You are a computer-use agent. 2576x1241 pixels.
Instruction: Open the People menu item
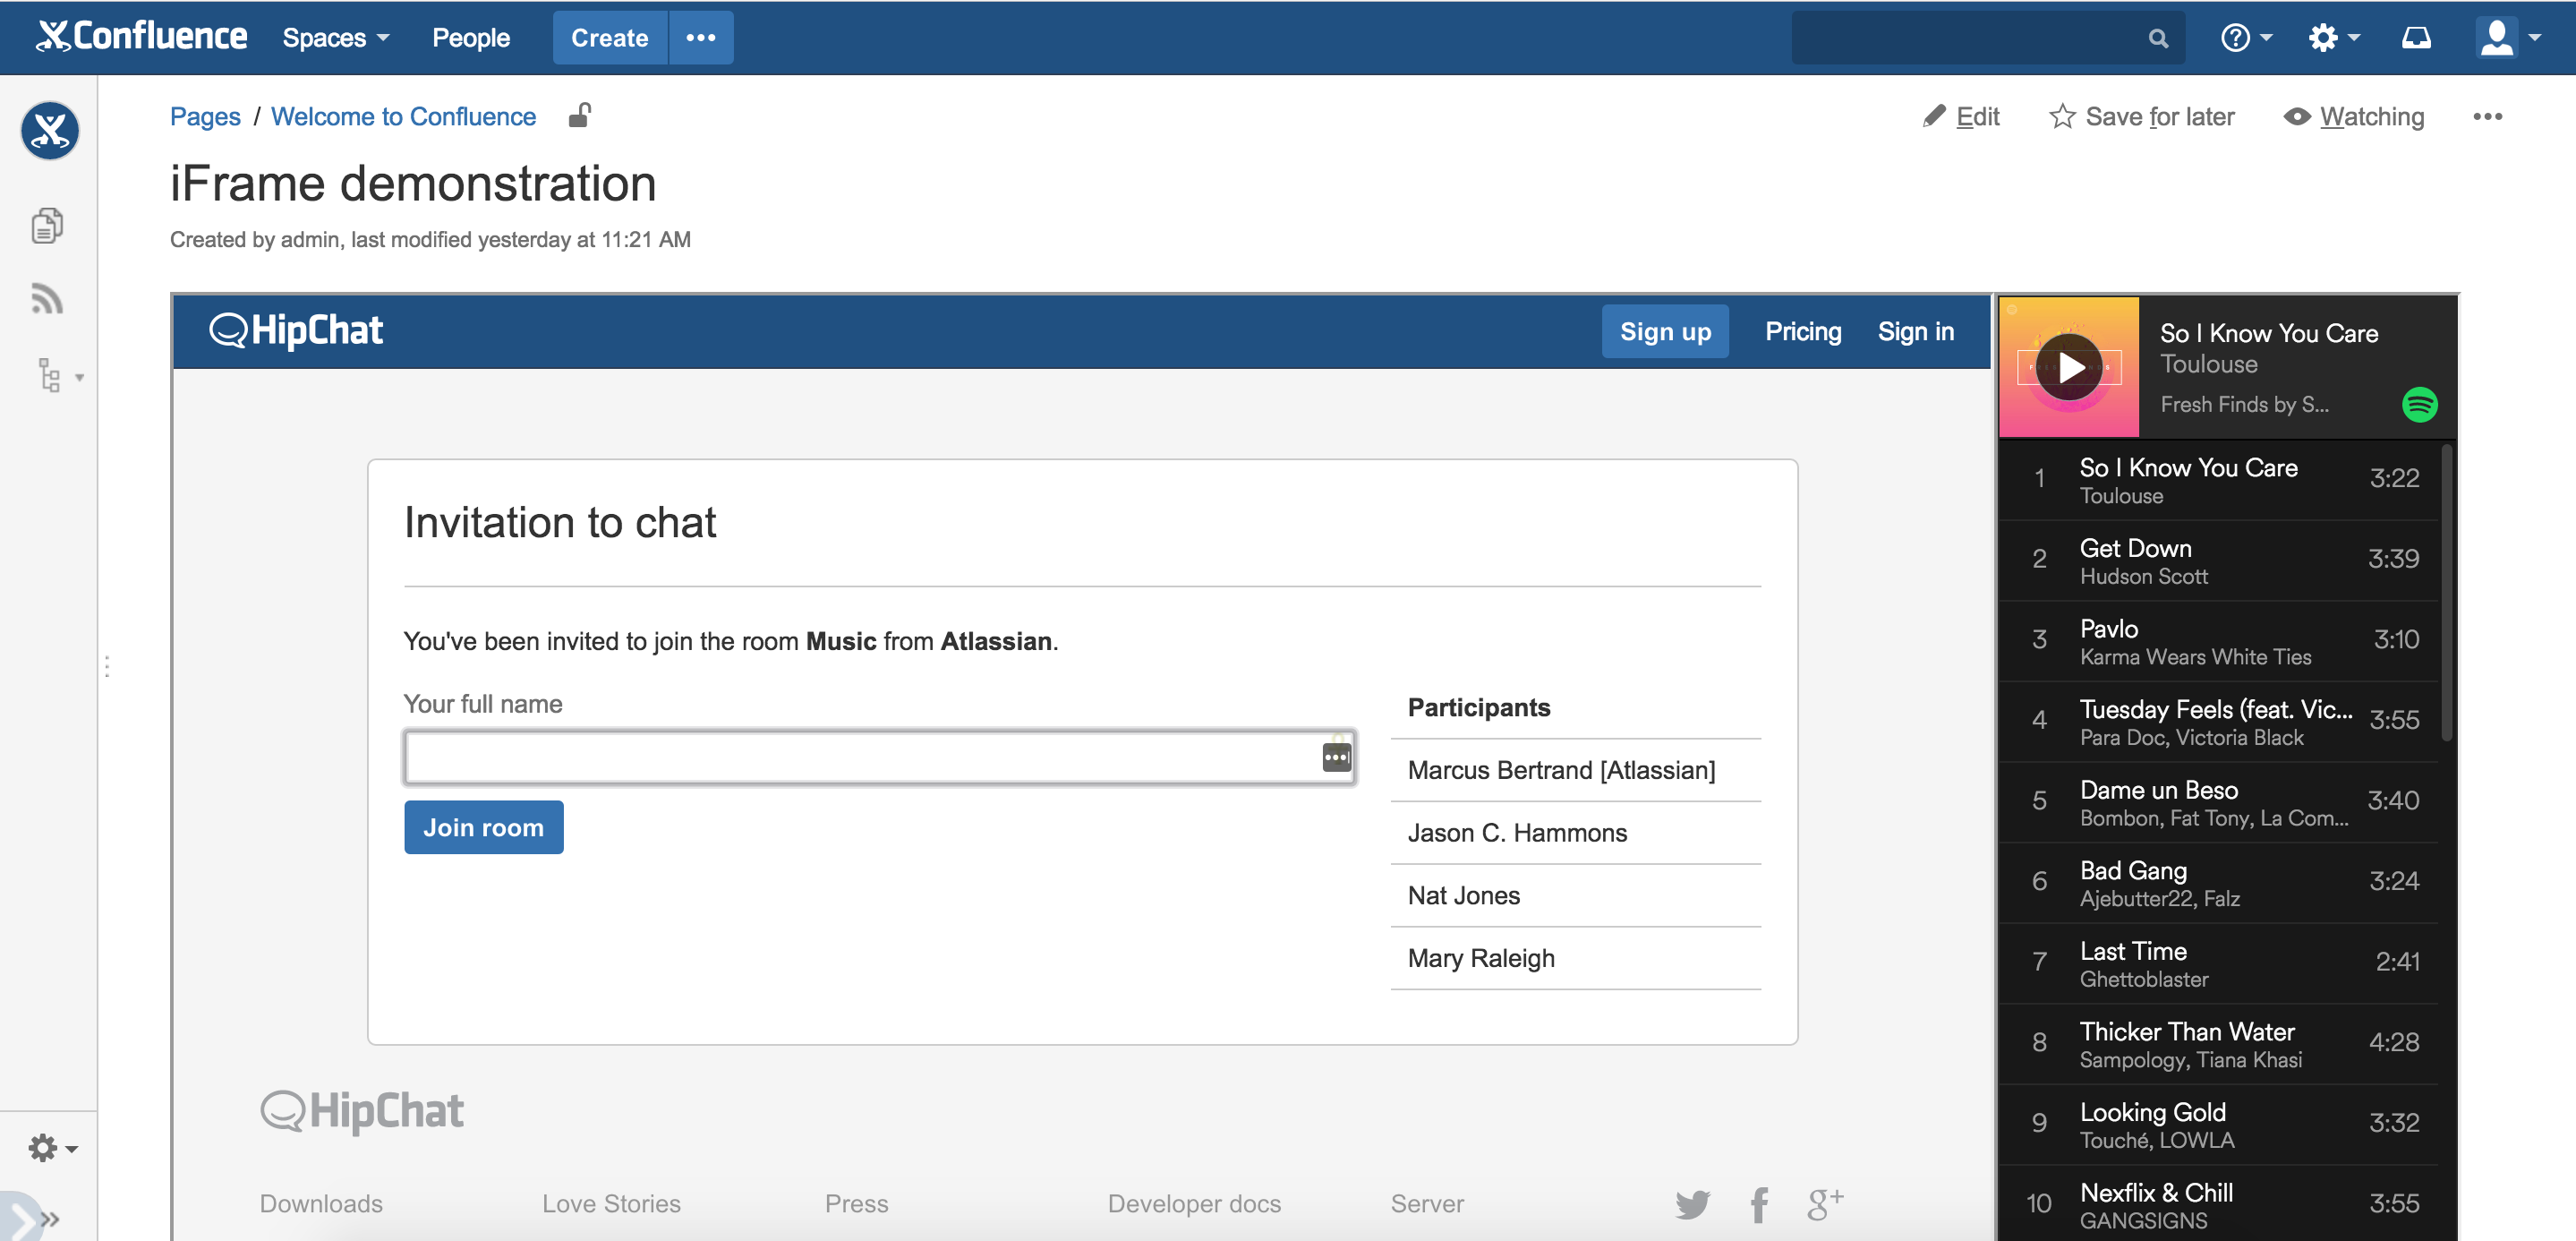[x=470, y=38]
